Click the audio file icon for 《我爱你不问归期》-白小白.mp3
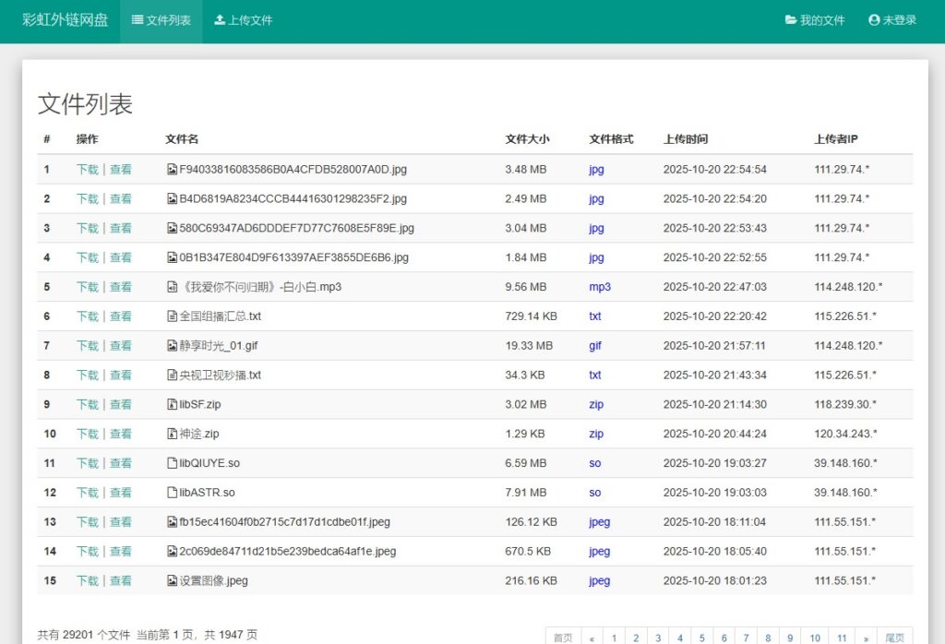Screen dimensions: 945x644 click(172, 287)
